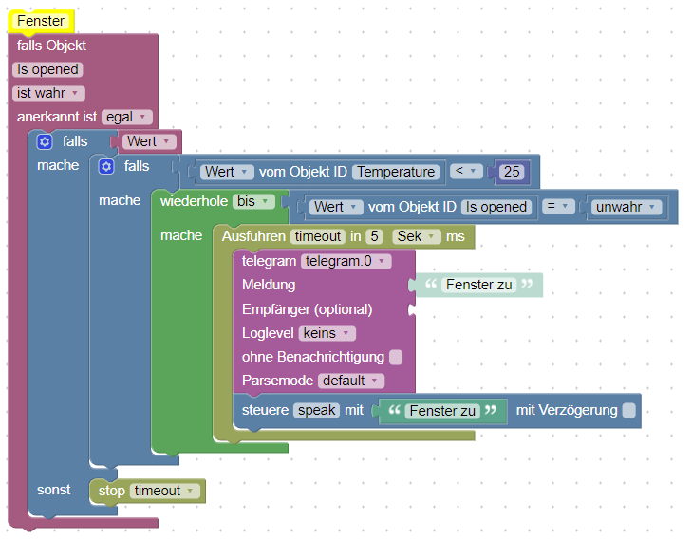Screen dimensions: 692x539
Task: Select the 'falls Objekt' trigger block header
Action: coord(51,46)
